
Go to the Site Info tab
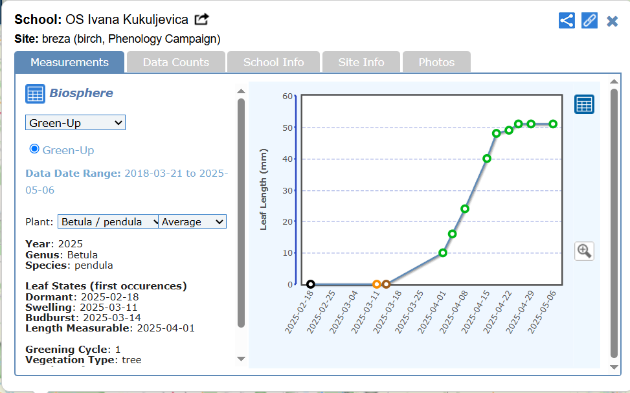point(361,62)
